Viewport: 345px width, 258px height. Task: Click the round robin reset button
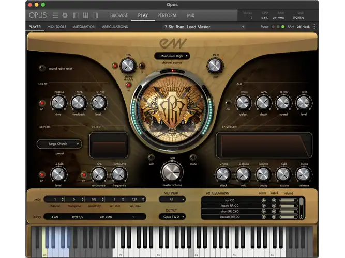(42, 68)
